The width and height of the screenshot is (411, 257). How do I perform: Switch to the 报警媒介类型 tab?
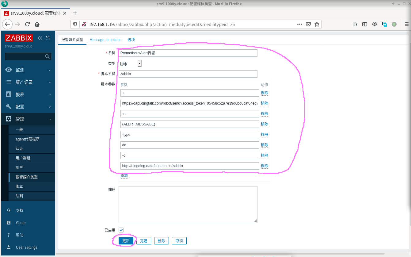[72, 40]
